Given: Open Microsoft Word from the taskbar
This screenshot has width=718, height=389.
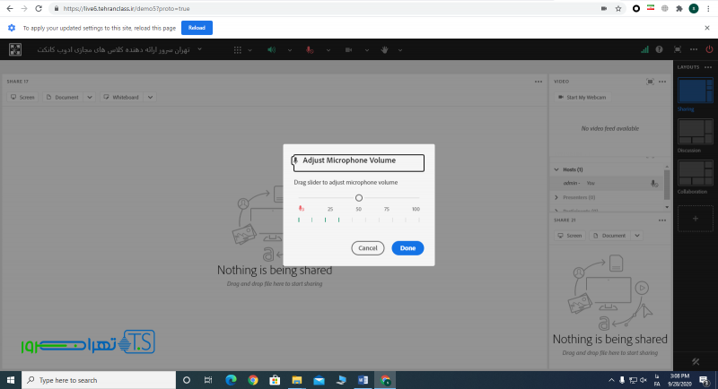Looking at the screenshot, I should click(363, 380).
